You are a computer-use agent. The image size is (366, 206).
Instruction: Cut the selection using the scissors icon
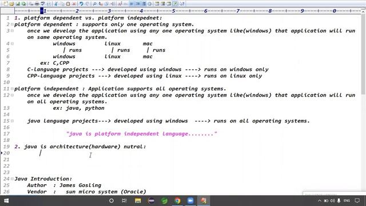click(x=56, y=4)
